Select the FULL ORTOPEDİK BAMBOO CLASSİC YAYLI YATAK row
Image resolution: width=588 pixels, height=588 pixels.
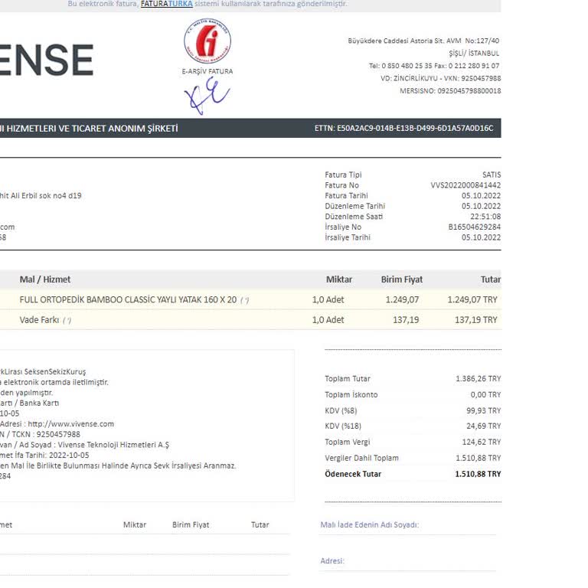250,299
